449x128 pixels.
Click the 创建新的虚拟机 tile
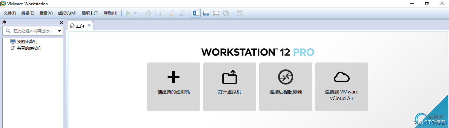[174, 87]
